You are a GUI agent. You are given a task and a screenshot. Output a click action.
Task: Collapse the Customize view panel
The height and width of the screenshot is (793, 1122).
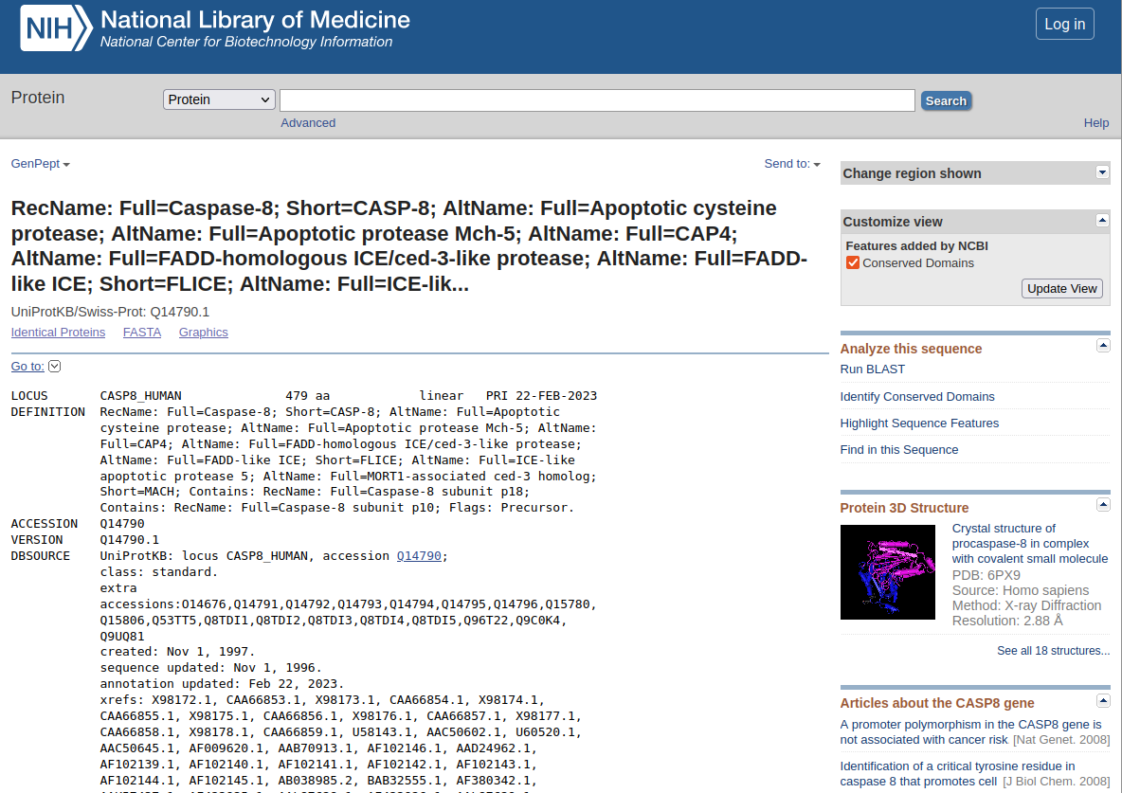1102,221
